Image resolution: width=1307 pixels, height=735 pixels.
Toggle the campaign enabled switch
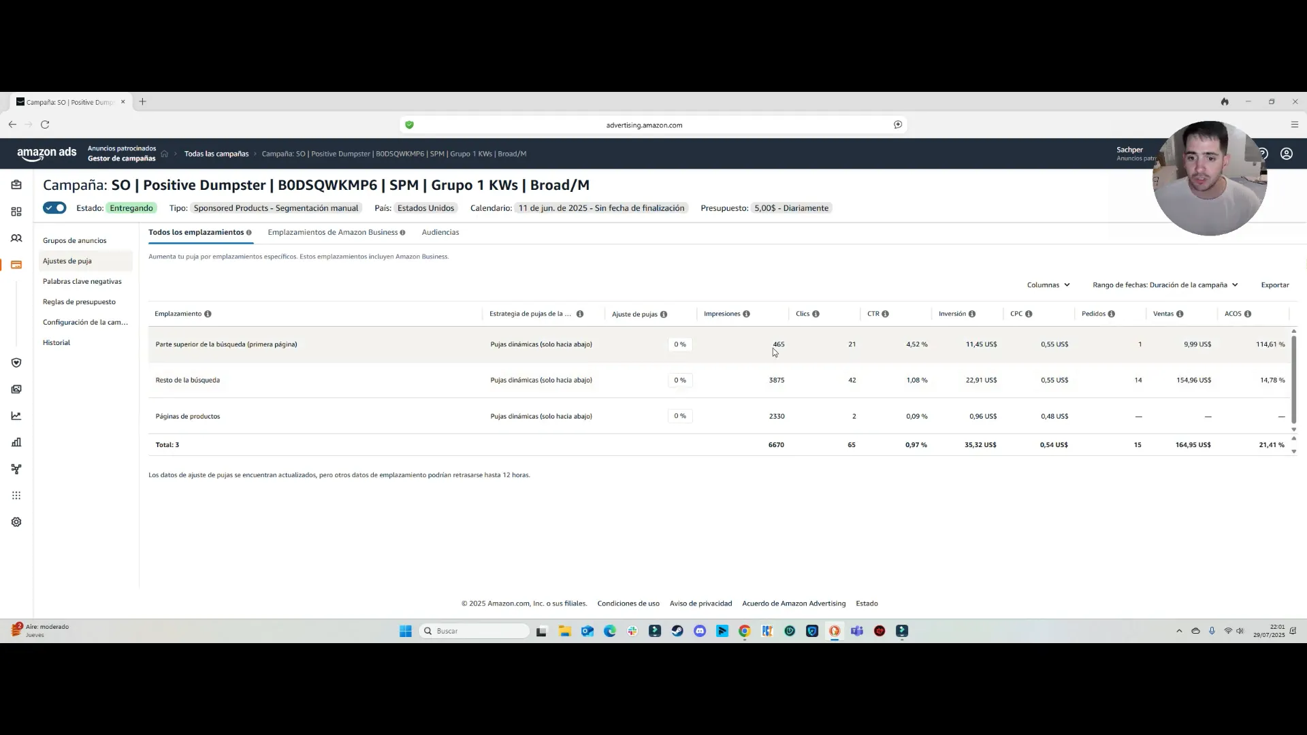tap(54, 208)
